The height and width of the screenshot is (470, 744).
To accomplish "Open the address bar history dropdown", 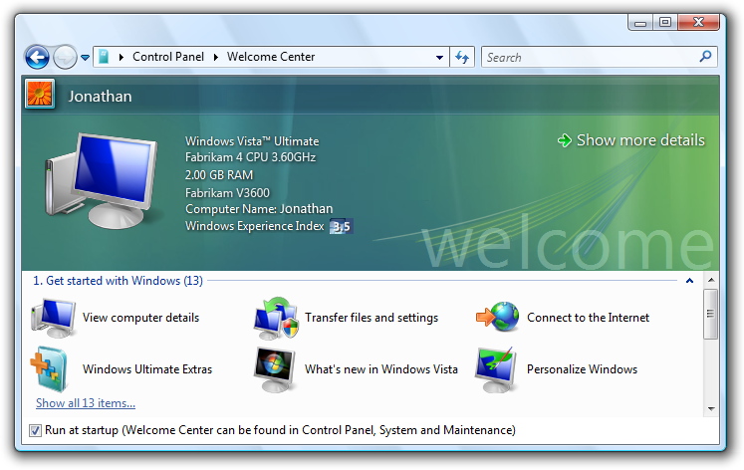I will 439,58.
